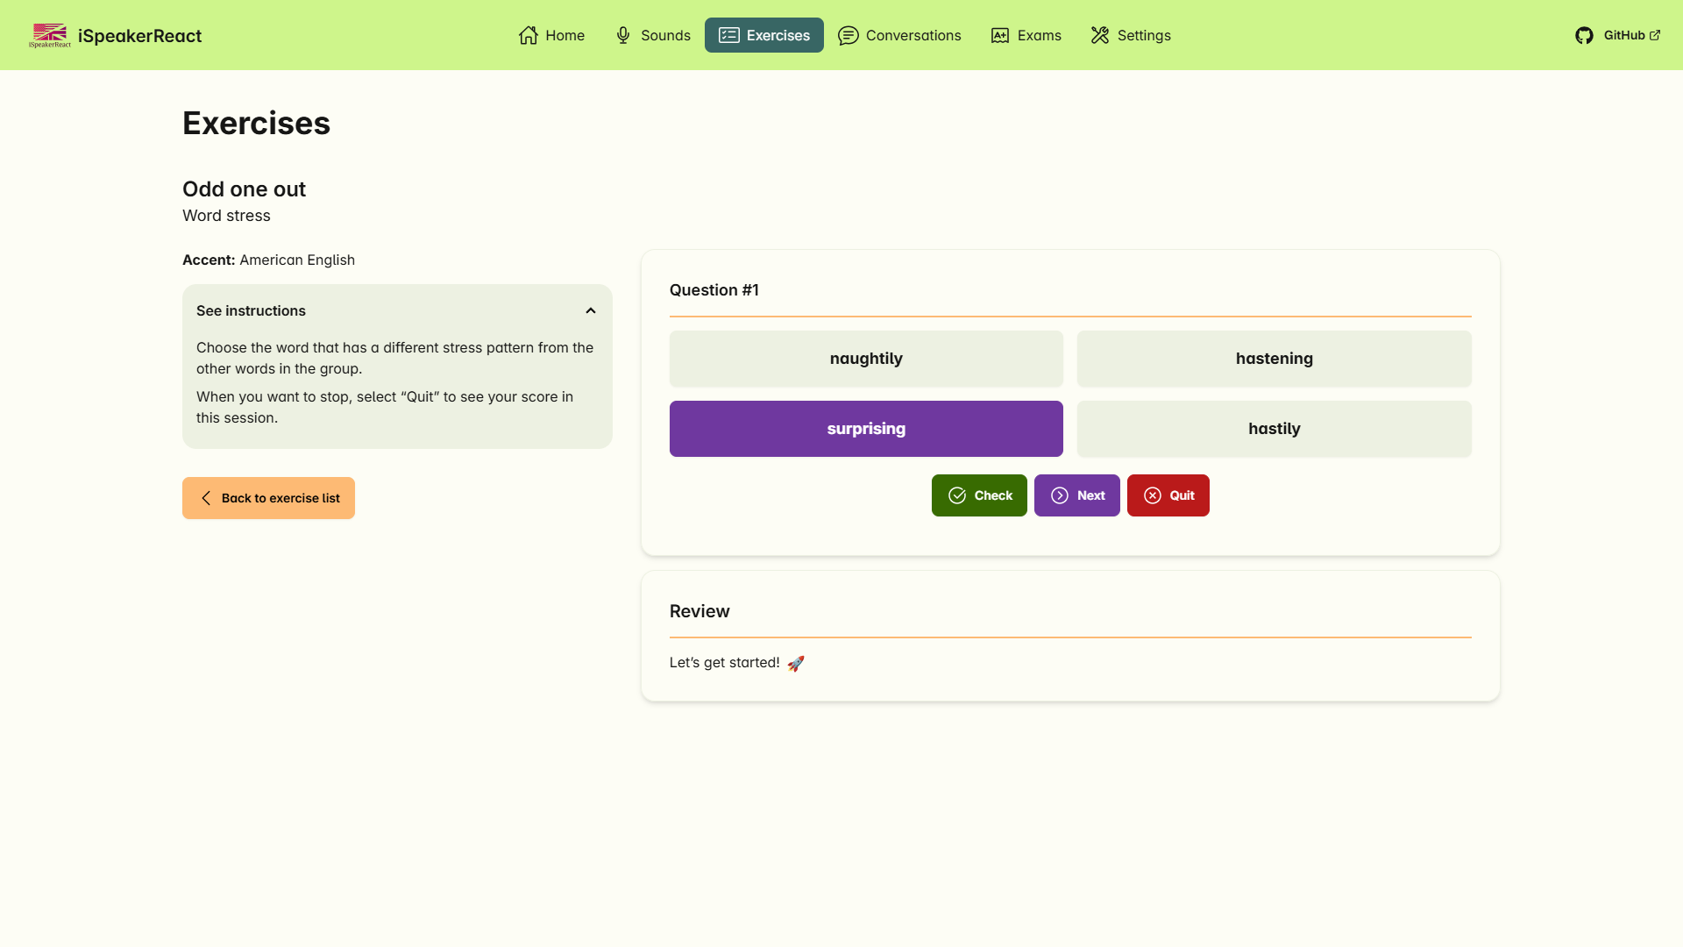Select the answer option hastening

[x=1274, y=359]
